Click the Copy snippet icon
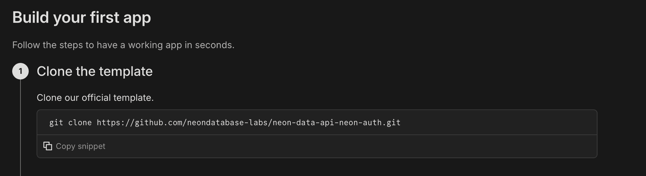The image size is (646, 176). point(48,146)
